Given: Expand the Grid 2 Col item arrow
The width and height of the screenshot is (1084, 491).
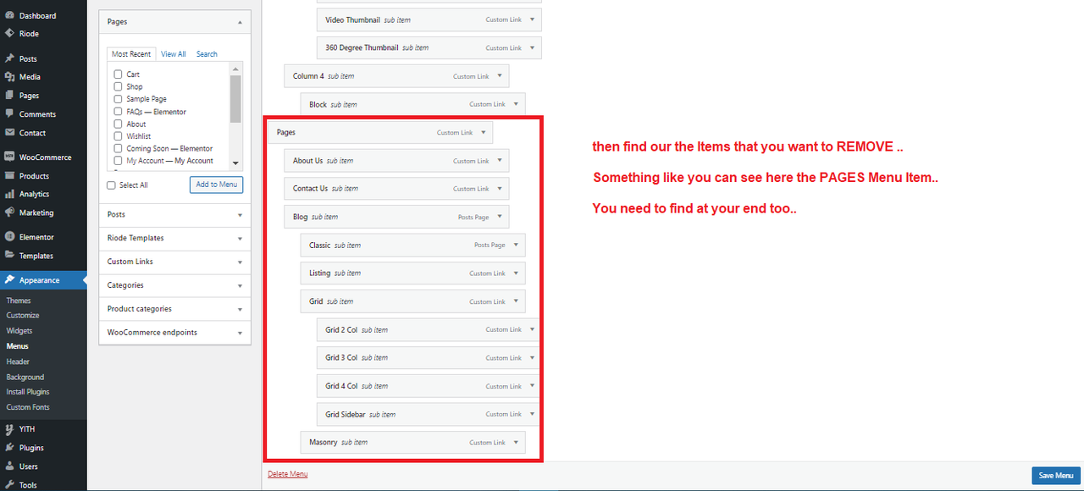Looking at the screenshot, I should pyautogui.click(x=533, y=329).
